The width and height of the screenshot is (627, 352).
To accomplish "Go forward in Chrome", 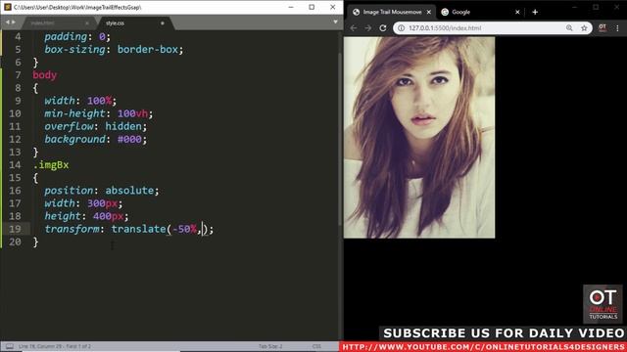I will click(x=368, y=28).
